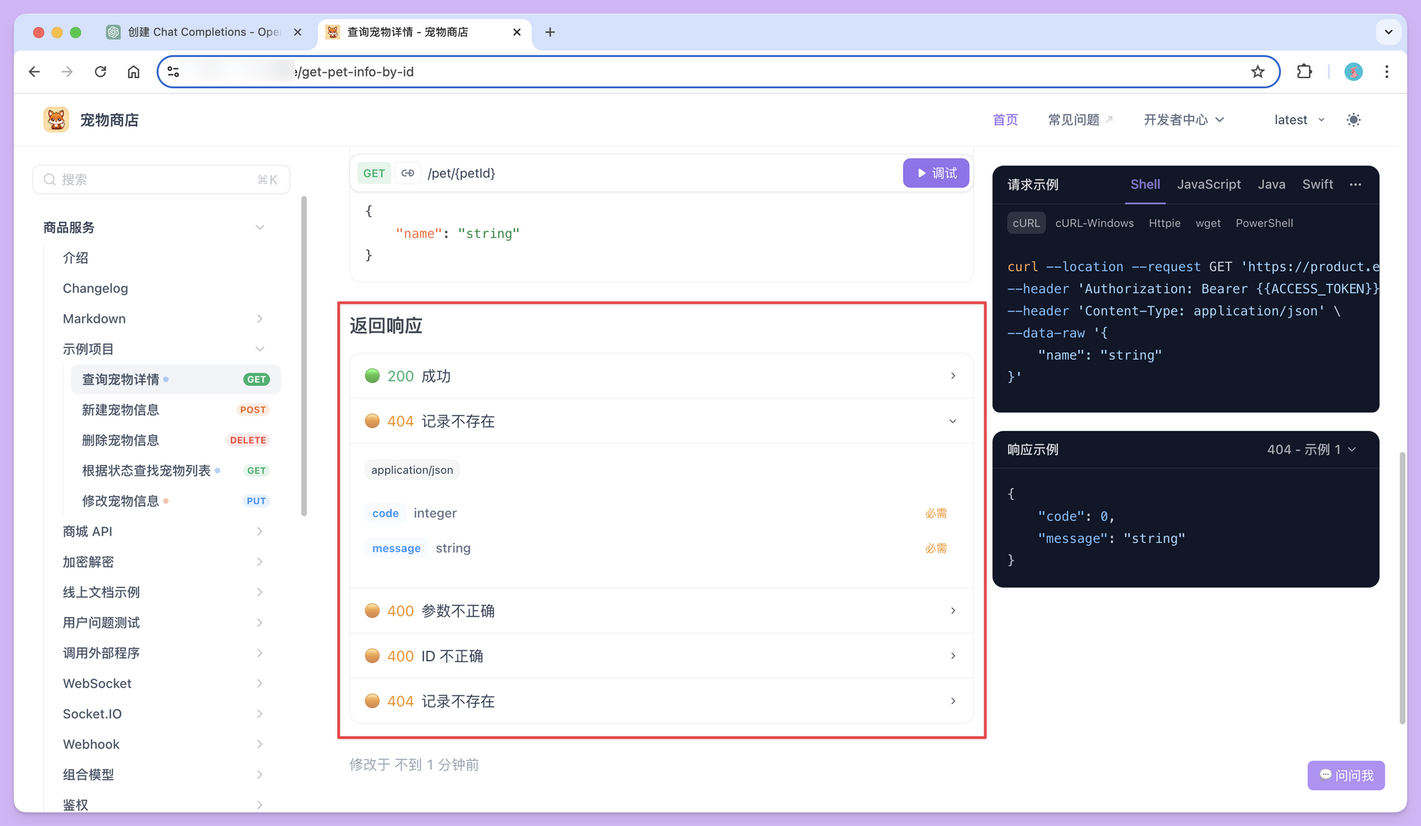Close the 查询宠物详情 tab
This screenshot has width=1421, height=826.
click(517, 32)
